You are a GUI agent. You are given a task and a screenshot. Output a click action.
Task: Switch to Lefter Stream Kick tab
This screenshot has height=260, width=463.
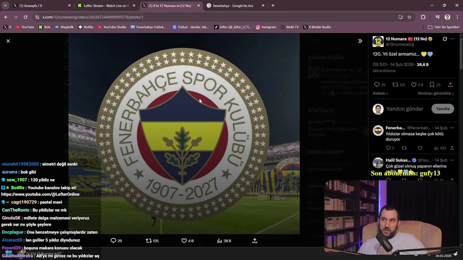click(x=107, y=6)
